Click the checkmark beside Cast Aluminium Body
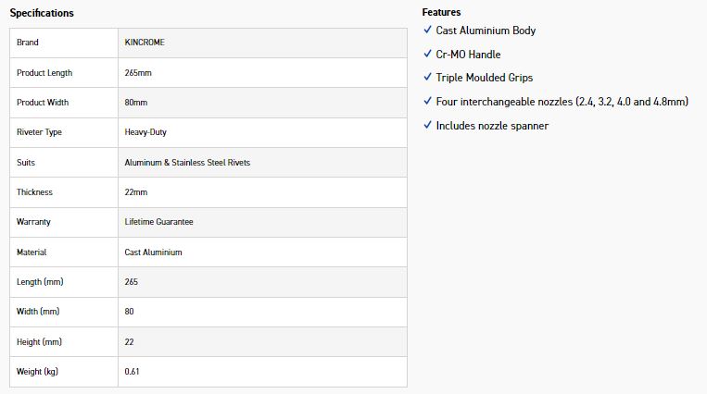This screenshot has height=394, width=707. tap(427, 30)
